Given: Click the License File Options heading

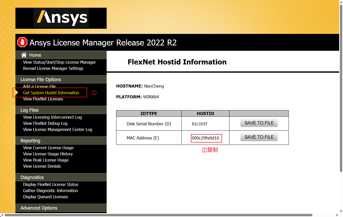Looking at the screenshot, I should (x=61, y=79).
